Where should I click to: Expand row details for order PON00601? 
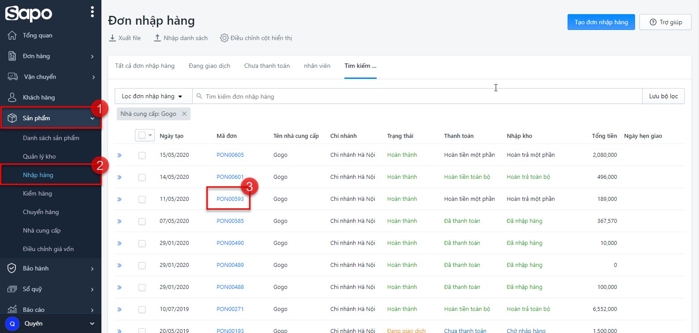click(x=120, y=177)
